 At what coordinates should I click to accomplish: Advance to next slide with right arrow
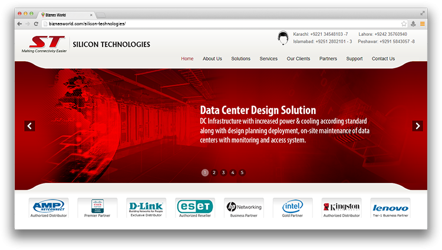pos(417,126)
